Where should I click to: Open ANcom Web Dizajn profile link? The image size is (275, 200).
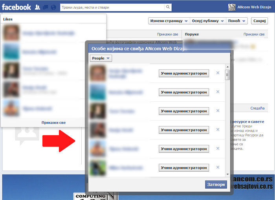[254, 7]
